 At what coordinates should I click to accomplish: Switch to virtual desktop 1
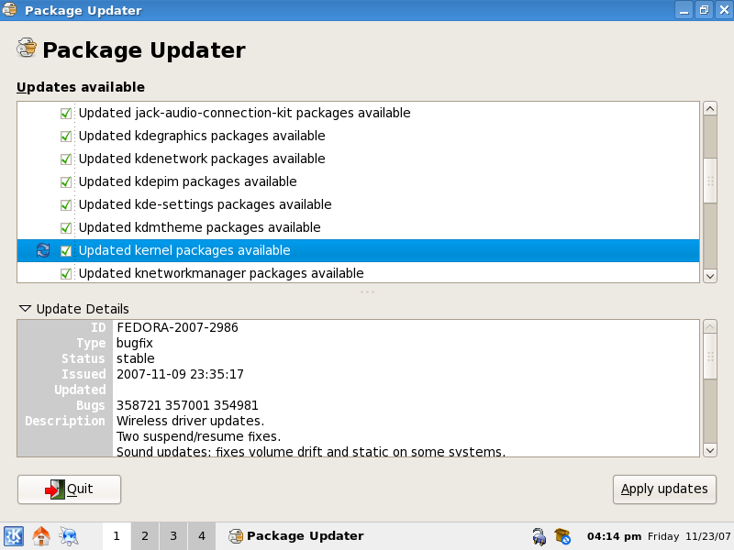point(117,536)
